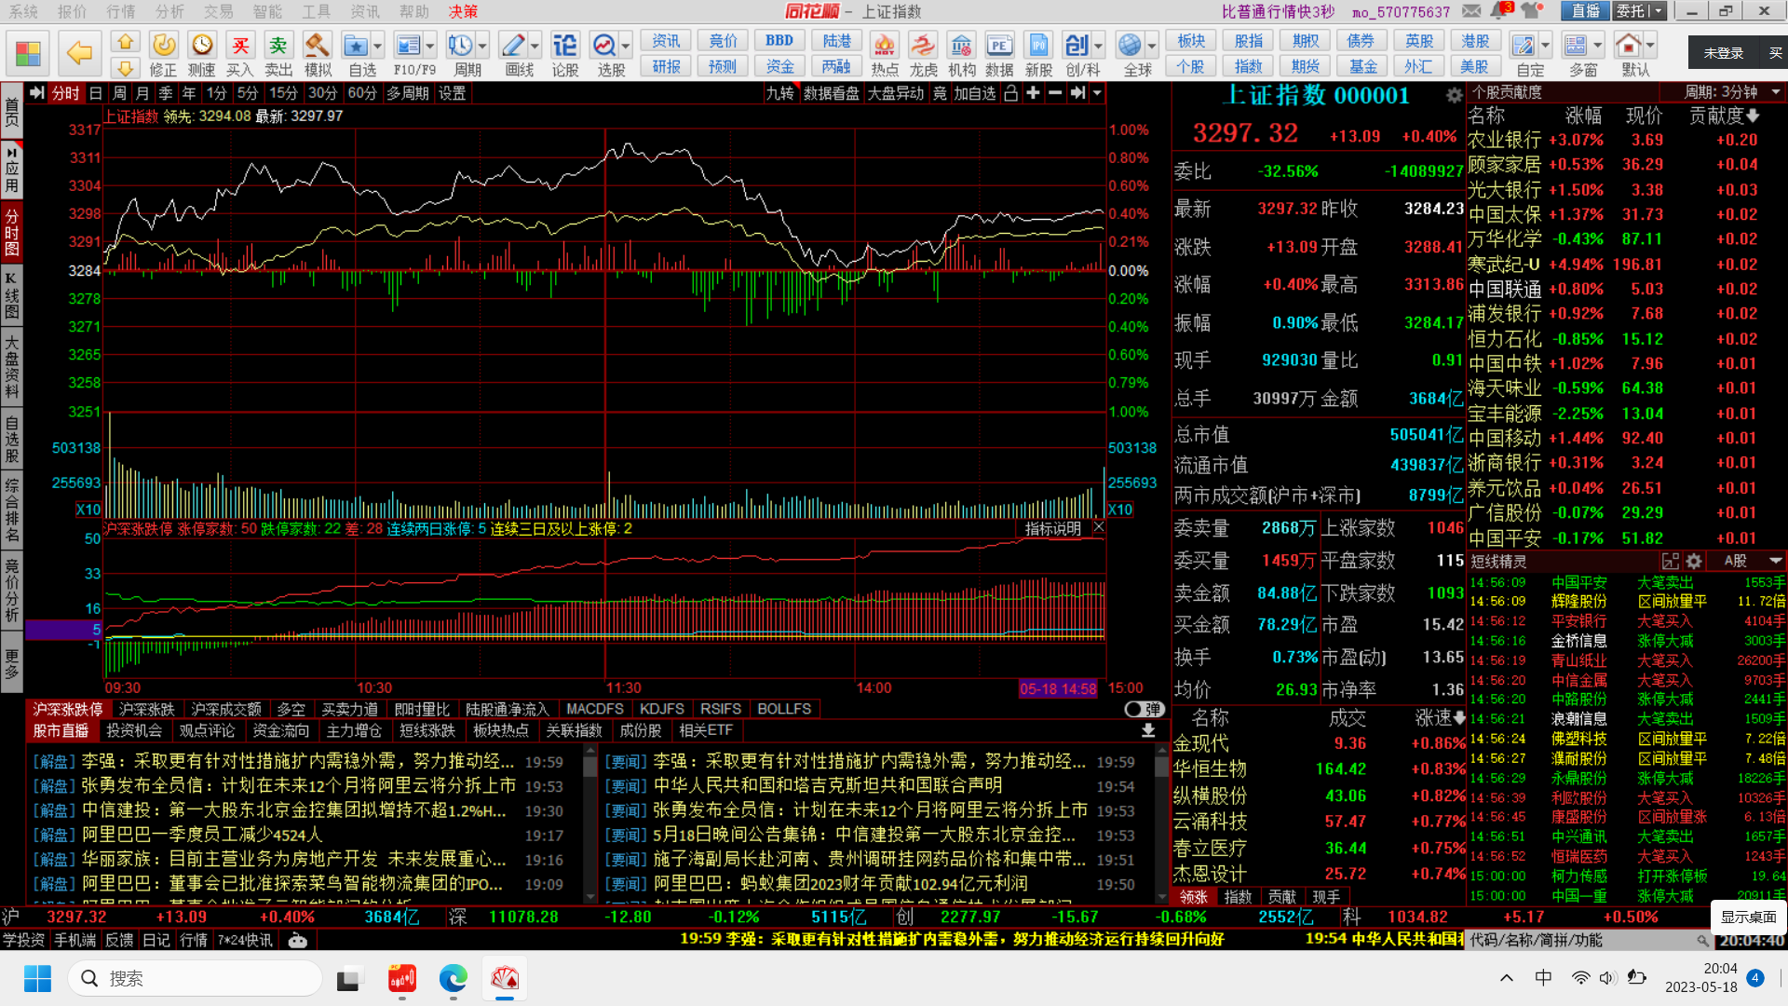This screenshot has height=1006, width=1788.
Task: Open the 论股 stock discussion icon
Action: click(x=564, y=54)
